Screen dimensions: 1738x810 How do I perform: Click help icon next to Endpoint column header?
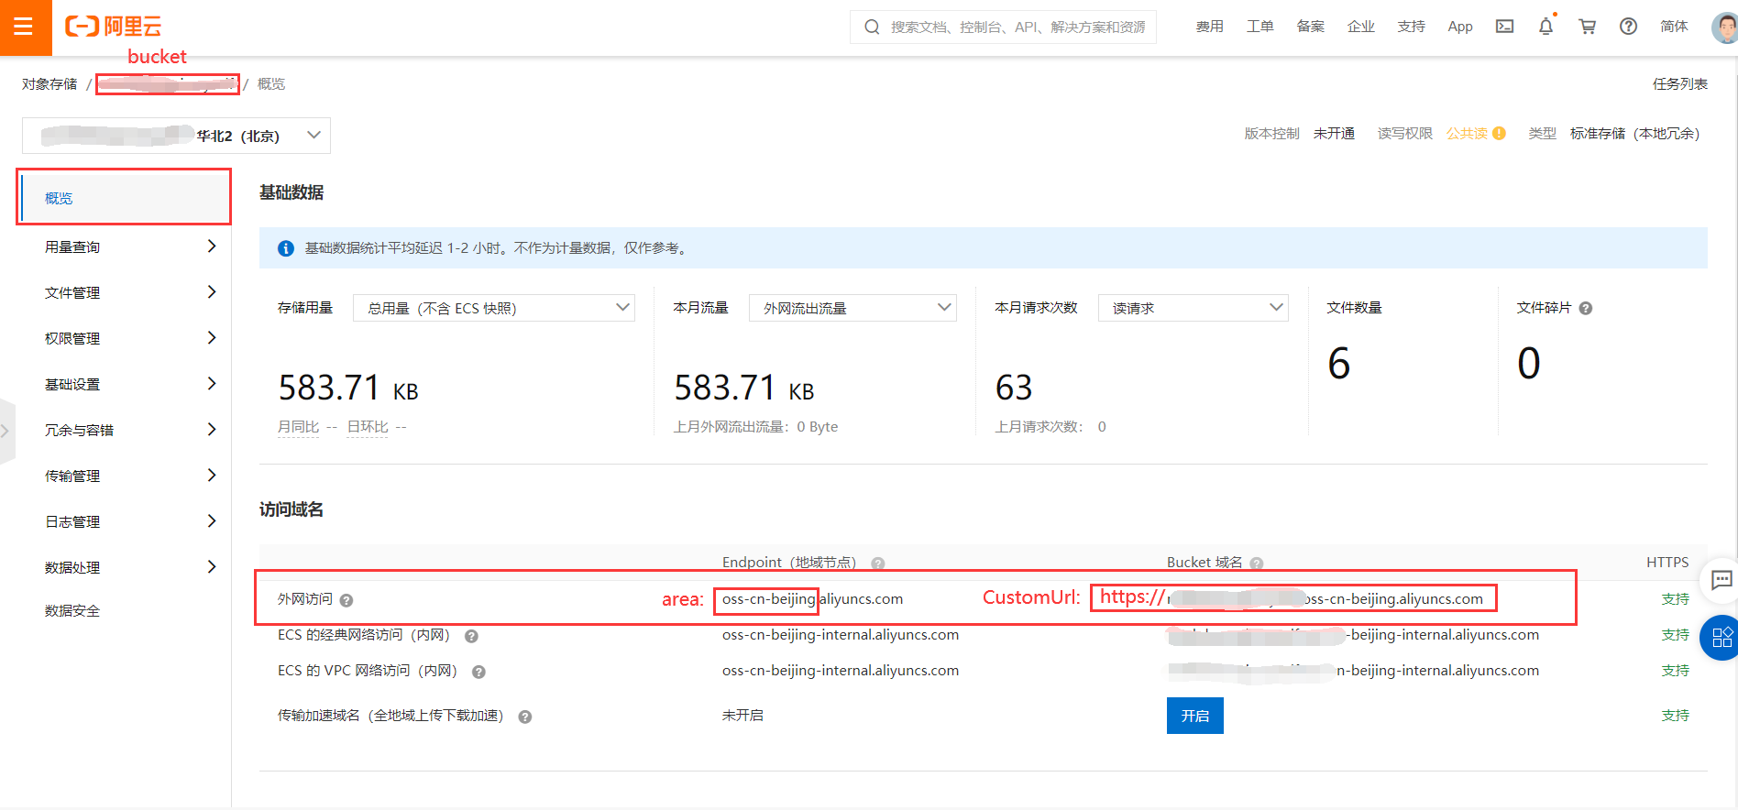pyautogui.click(x=877, y=564)
